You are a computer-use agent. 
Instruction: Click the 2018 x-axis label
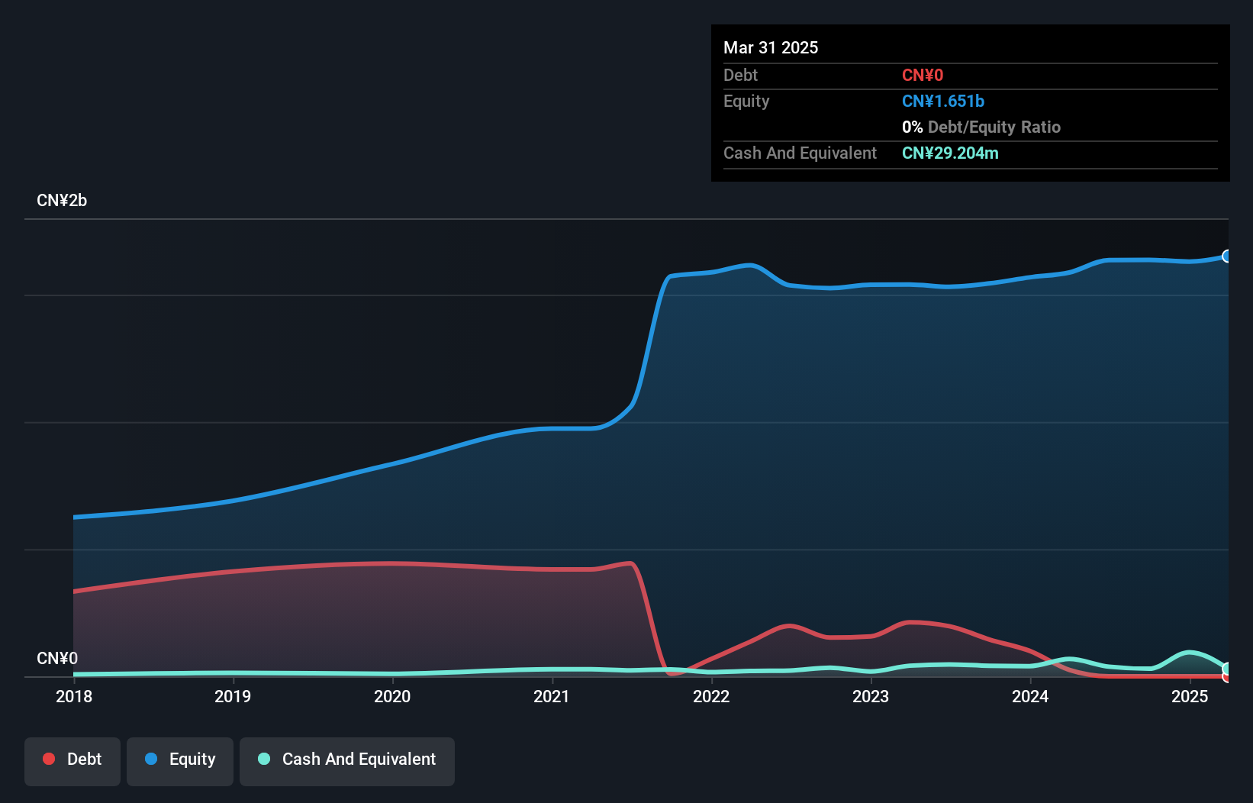click(74, 696)
